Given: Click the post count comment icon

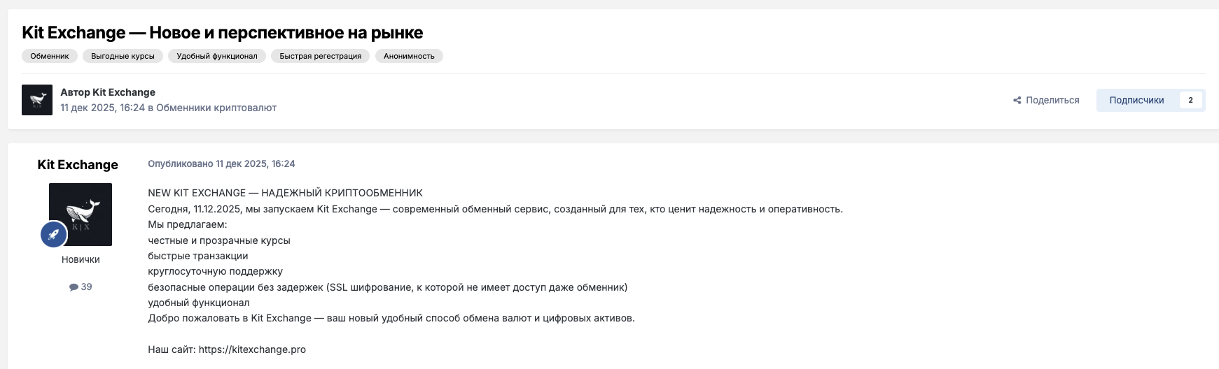Looking at the screenshot, I should [x=74, y=287].
